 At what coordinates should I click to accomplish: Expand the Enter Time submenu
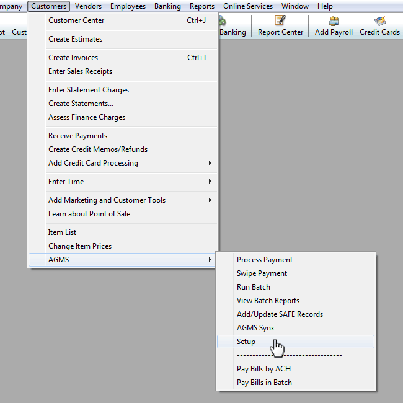123,182
